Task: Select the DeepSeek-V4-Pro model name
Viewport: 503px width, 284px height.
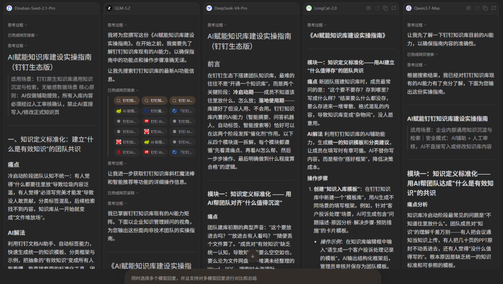Action: (x=231, y=8)
